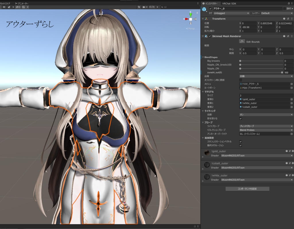Toggle update when offscreen checkbox
Viewport: 294px width, 229px height.
pyautogui.click(x=241, y=80)
